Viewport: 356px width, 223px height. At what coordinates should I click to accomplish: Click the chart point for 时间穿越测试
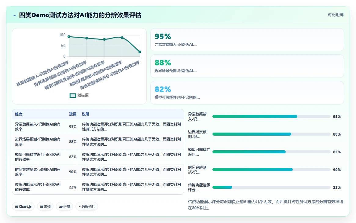coord(122,38)
